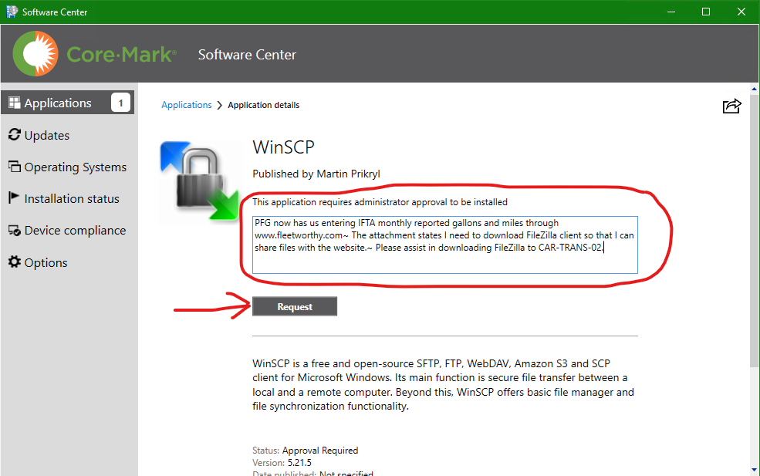The width and height of the screenshot is (760, 476).
Task: Close the Software Center window
Action: [x=741, y=12]
